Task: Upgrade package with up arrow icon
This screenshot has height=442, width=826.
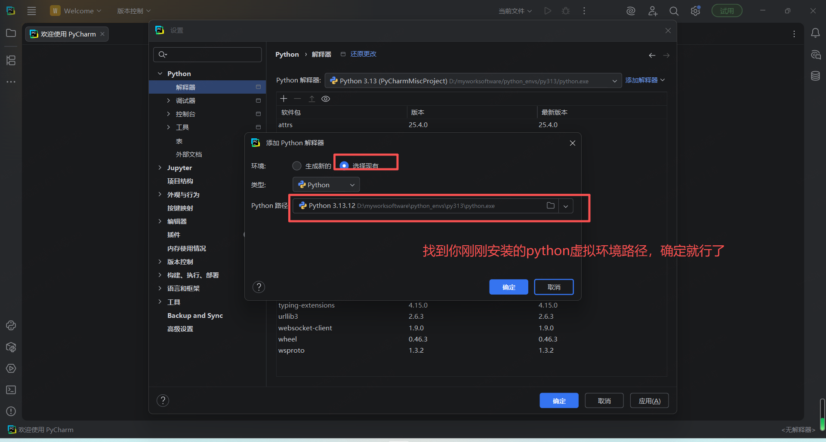Action: pyautogui.click(x=312, y=99)
